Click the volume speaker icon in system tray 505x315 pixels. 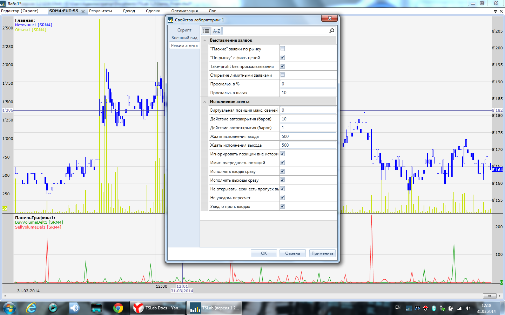468,308
